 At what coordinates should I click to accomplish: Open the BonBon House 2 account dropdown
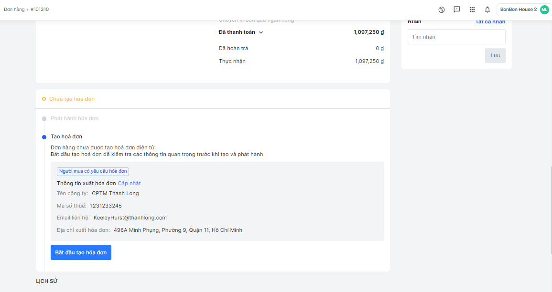pyautogui.click(x=518, y=10)
